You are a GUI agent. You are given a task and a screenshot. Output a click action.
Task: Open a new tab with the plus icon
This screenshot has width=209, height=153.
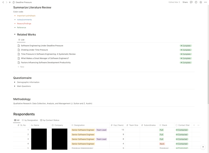(x=10, y=2)
